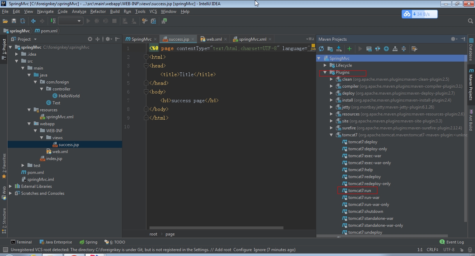475x256 pixels.
Task: Toggle Skip Tests mode in Maven
Action: (386, 49)
